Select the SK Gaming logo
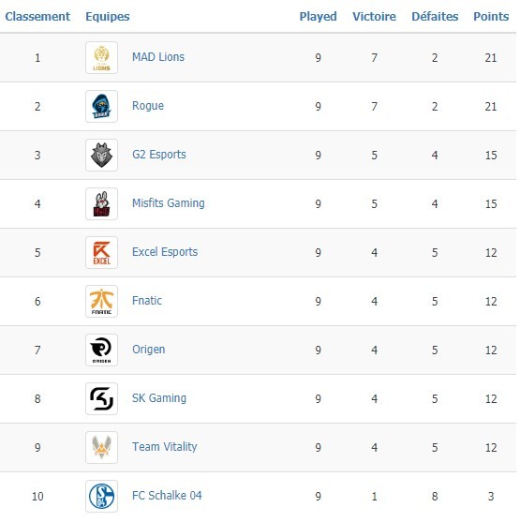Viewport: 520px width, 522px height. coord(101,398)
